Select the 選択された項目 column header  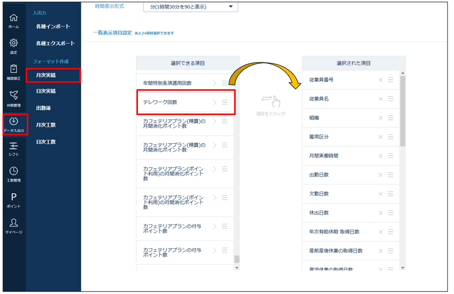pos(354,63)
